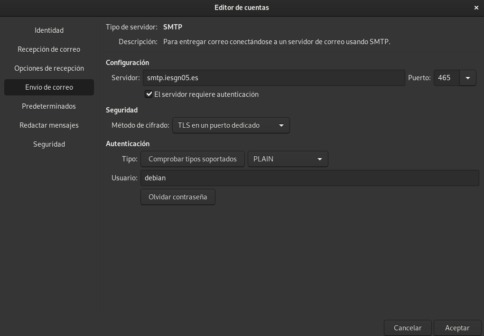
Task: Click the Servidor text field
Action: 274,78
